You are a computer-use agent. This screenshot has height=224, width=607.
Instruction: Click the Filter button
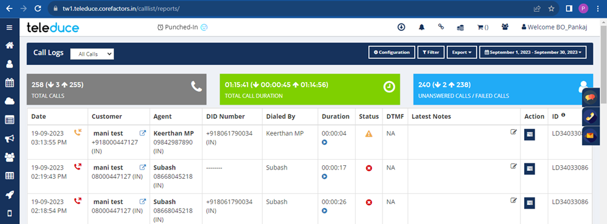coord(431,52)
